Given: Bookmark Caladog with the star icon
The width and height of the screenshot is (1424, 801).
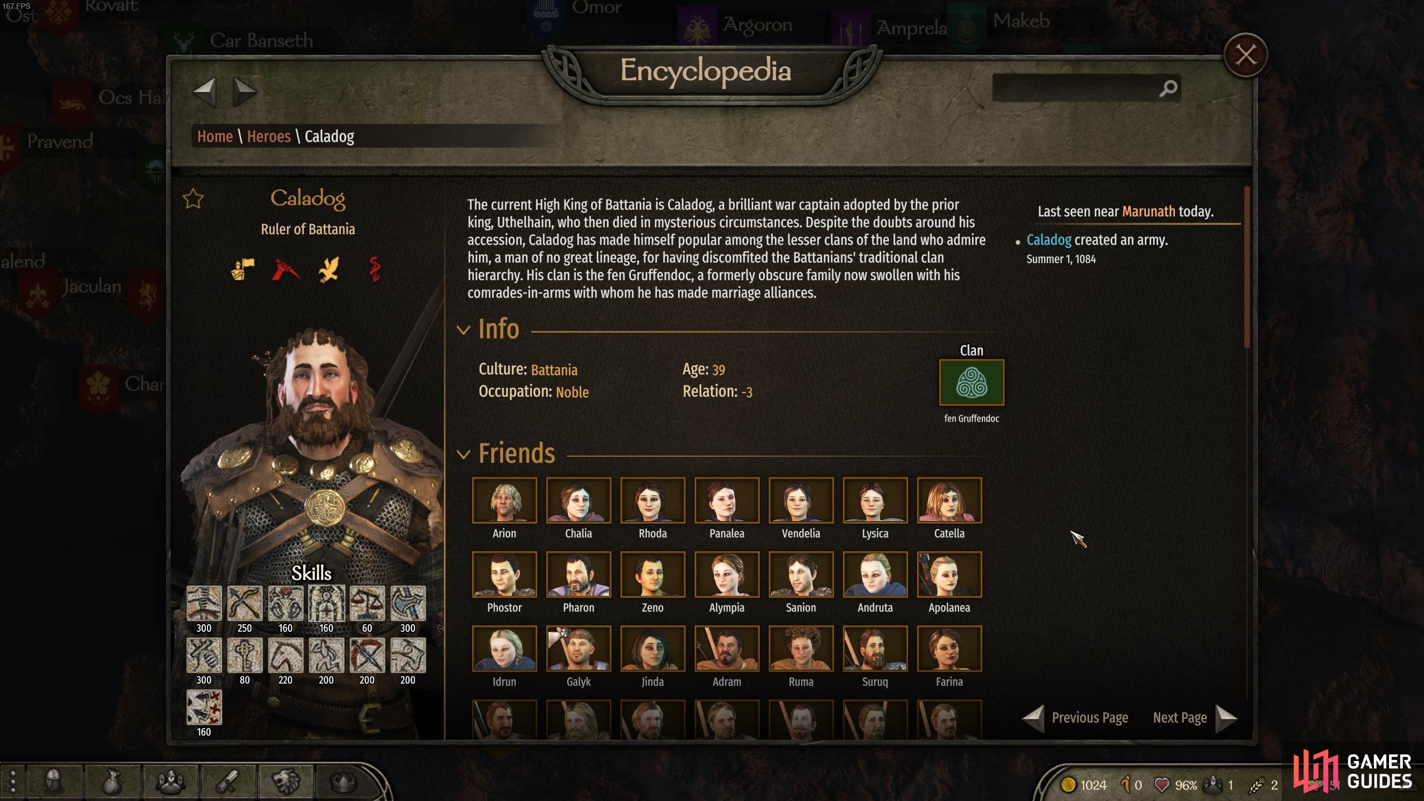Looking at the screenshot, I should (193, 199).
